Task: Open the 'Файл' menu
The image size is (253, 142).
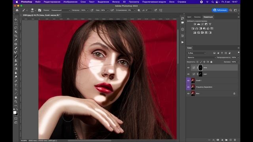Action: point(38,2)
